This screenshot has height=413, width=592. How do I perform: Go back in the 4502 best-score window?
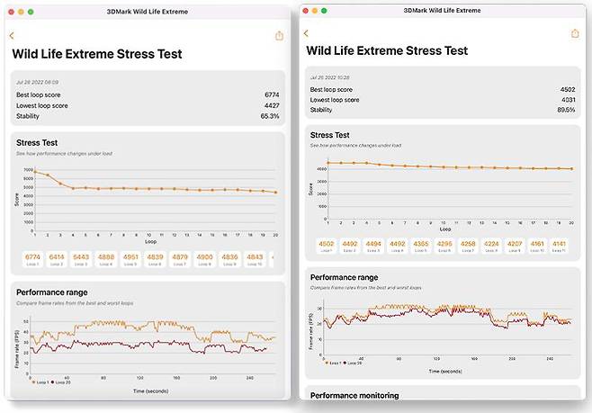[x=306, y=33]
